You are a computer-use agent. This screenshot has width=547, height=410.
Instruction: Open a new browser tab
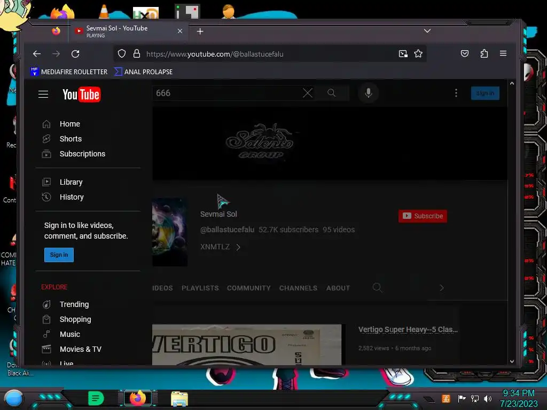[x=200, y=31]
